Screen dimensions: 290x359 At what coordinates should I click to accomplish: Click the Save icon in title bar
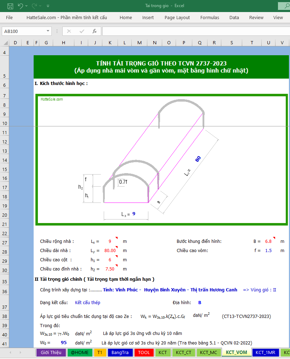[x=10, y=6]
